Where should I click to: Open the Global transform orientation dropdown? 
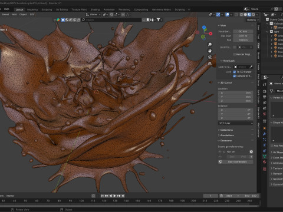coord(93,15)
